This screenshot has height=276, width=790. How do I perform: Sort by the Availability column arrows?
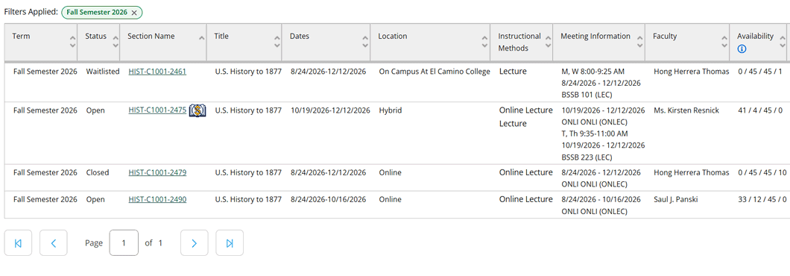[x=783, y=42]
